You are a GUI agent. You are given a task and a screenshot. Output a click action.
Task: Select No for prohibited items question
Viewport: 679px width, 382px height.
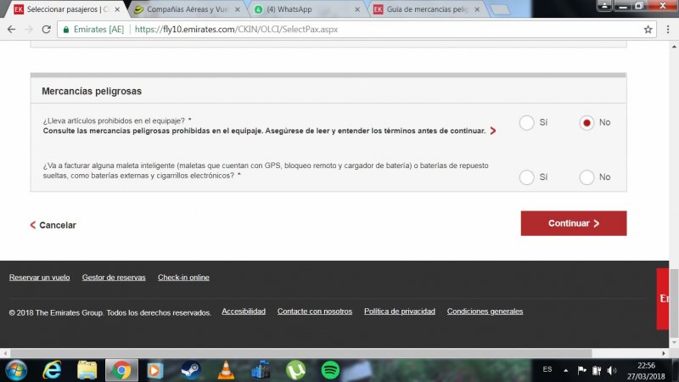tap(586, 122)
